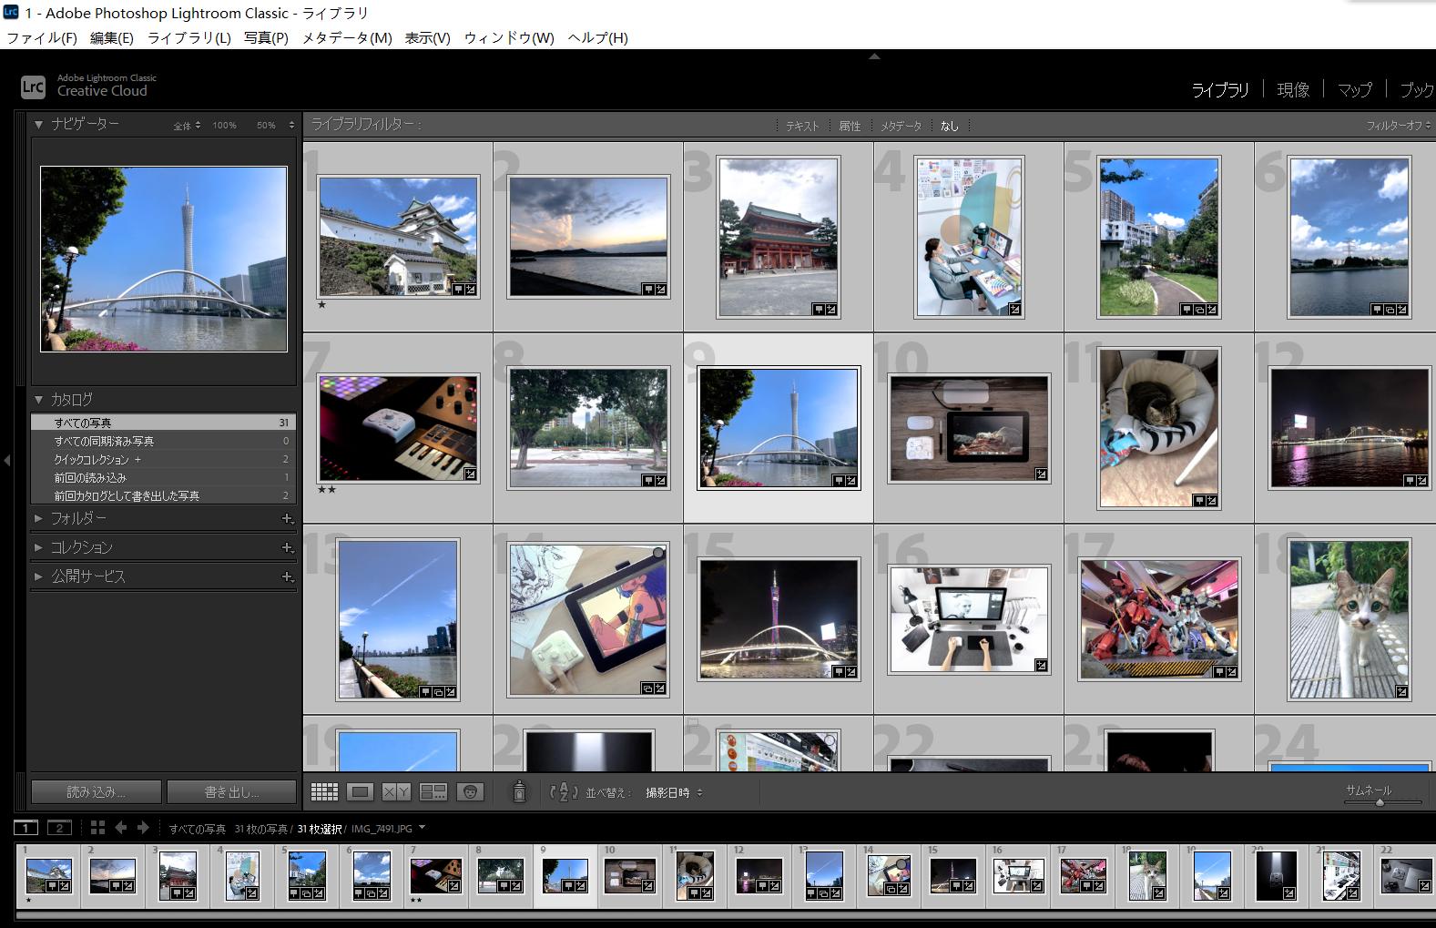Open the ファイル(F) menu

pos(42,37)
